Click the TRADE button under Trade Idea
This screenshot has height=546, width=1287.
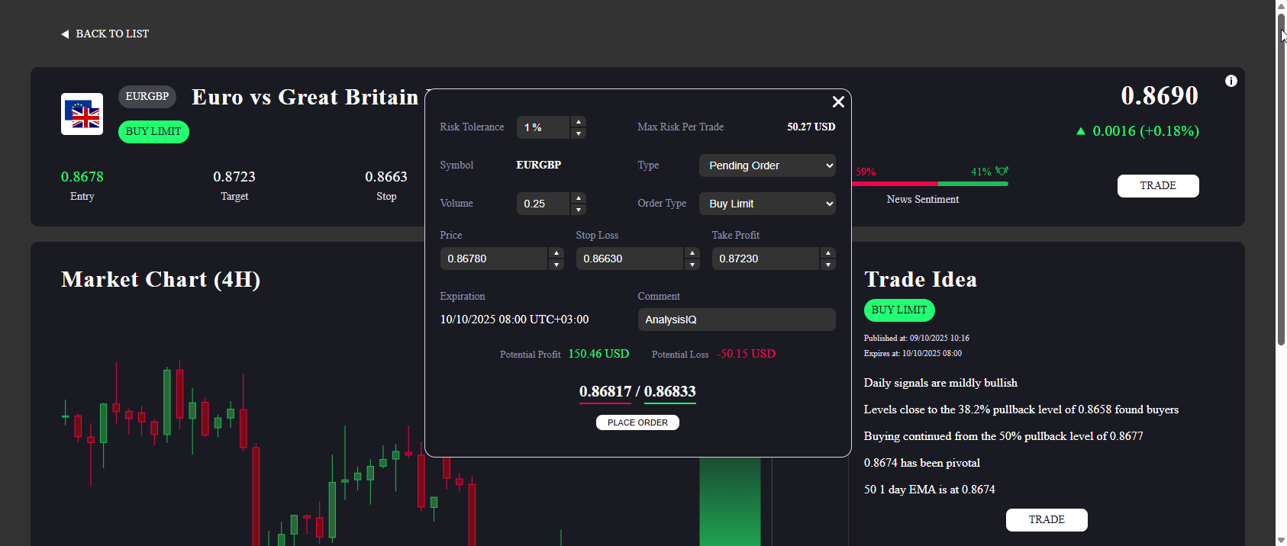(1046, 520)
